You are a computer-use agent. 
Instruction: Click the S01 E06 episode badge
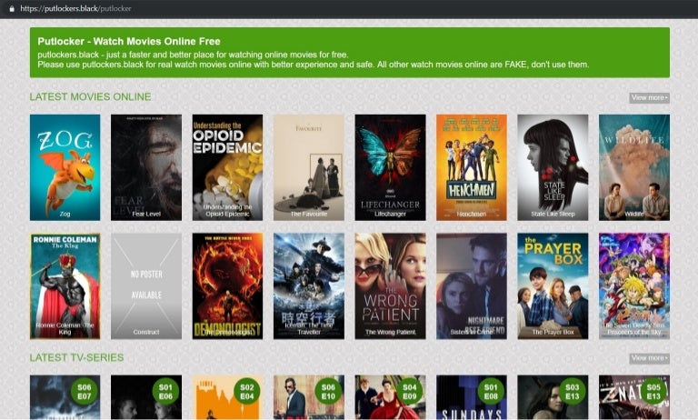tap(166, 392)
